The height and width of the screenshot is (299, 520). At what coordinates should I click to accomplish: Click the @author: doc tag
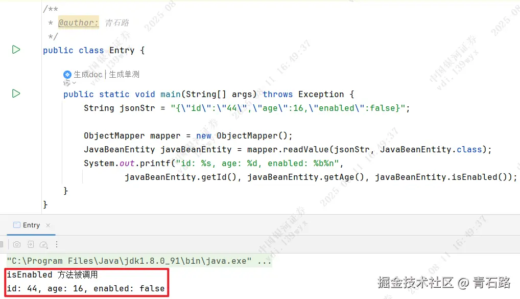pos(78,22)
